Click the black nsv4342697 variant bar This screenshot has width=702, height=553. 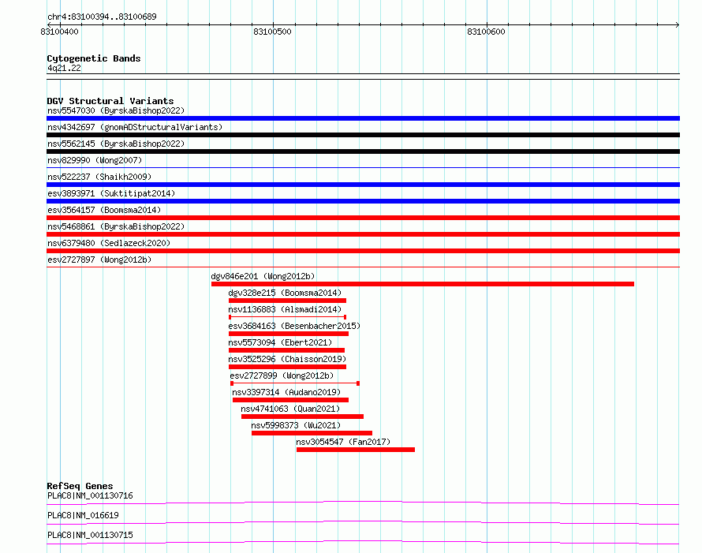tap(363, 135)
